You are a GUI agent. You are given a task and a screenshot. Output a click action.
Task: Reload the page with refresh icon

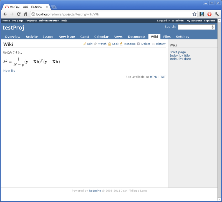19,14
